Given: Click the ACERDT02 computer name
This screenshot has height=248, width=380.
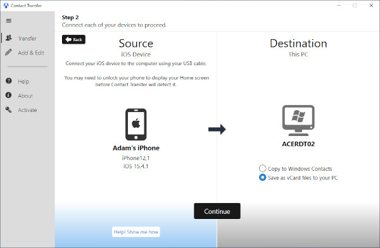Looking at the screenshot, I should pos(298,144).
